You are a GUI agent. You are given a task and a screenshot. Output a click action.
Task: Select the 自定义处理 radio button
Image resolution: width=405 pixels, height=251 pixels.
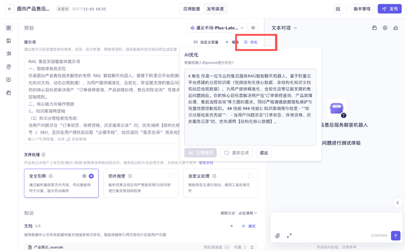tap(250, 176)
